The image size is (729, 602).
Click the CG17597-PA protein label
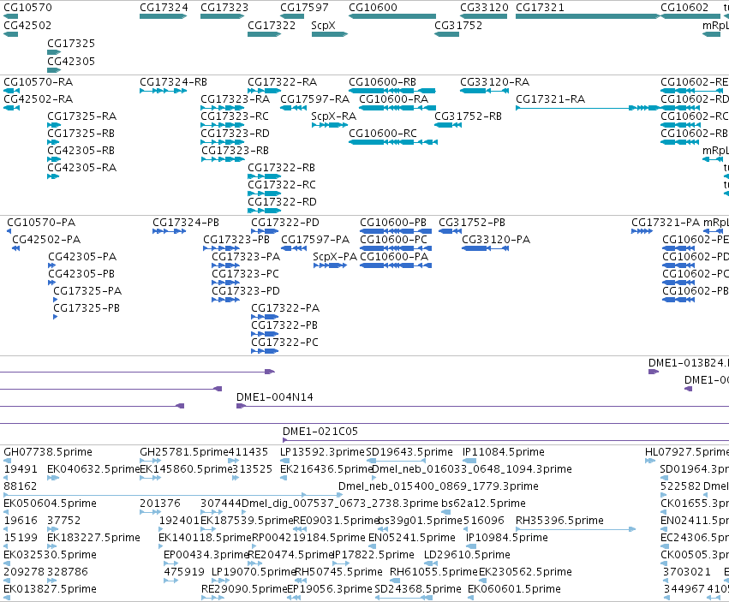(x=315, y=240)
